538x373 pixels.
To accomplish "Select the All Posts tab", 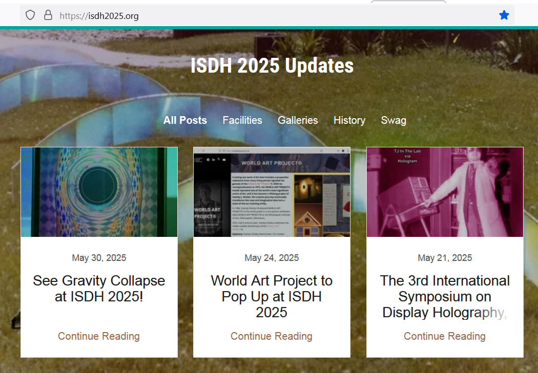I will (x=185, y=120).
